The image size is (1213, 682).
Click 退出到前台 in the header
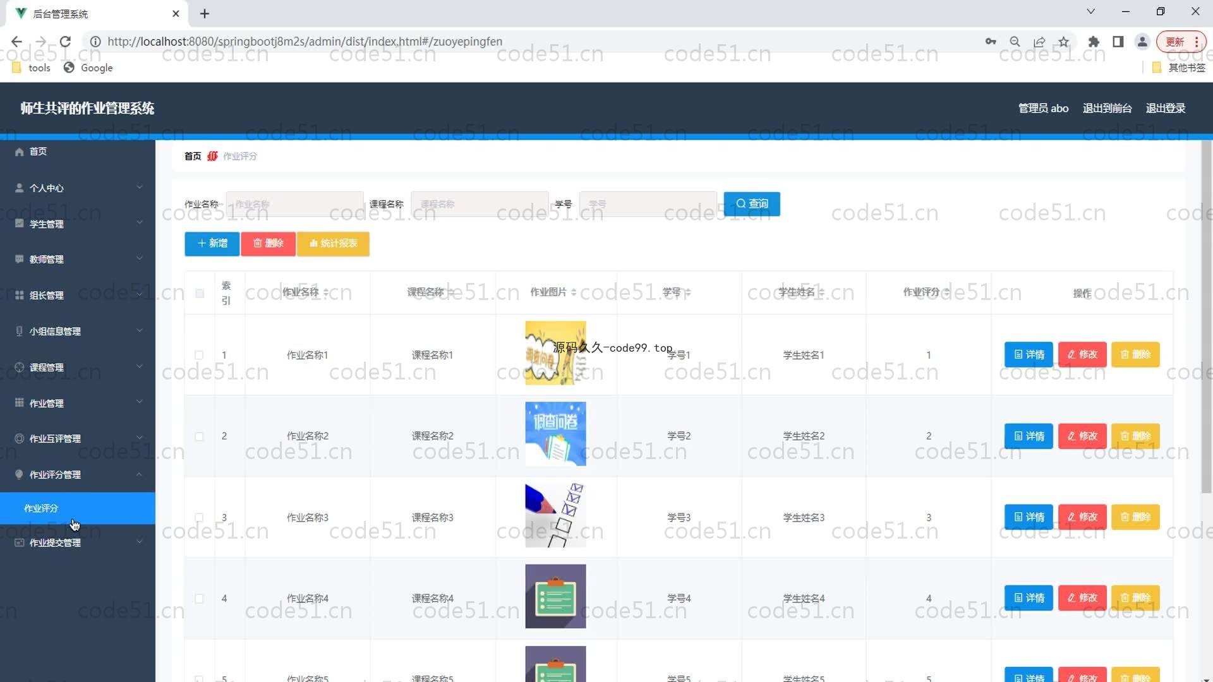pos(1107,108)
